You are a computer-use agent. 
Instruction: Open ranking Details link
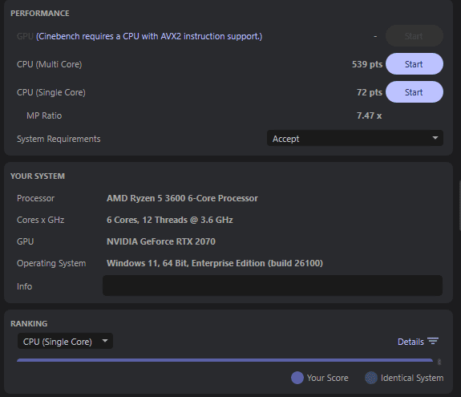[x=410, y=342]
